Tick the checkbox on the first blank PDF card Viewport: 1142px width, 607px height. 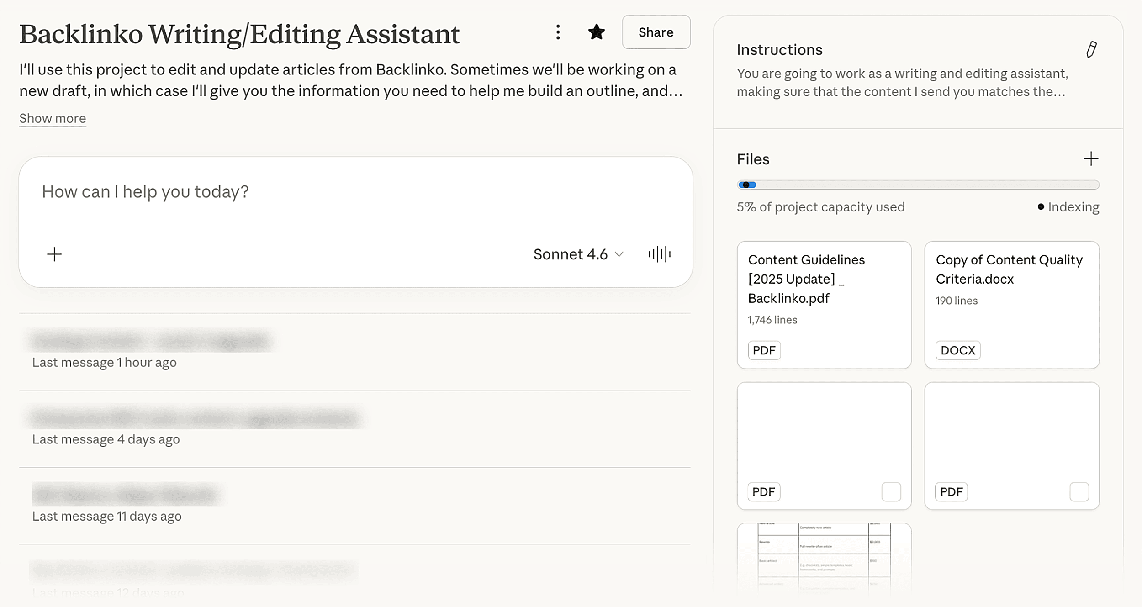click(x=891, y=492)
